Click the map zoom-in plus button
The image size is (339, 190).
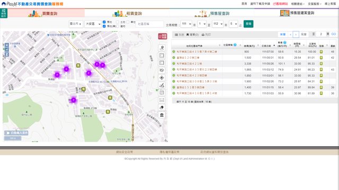7,45
